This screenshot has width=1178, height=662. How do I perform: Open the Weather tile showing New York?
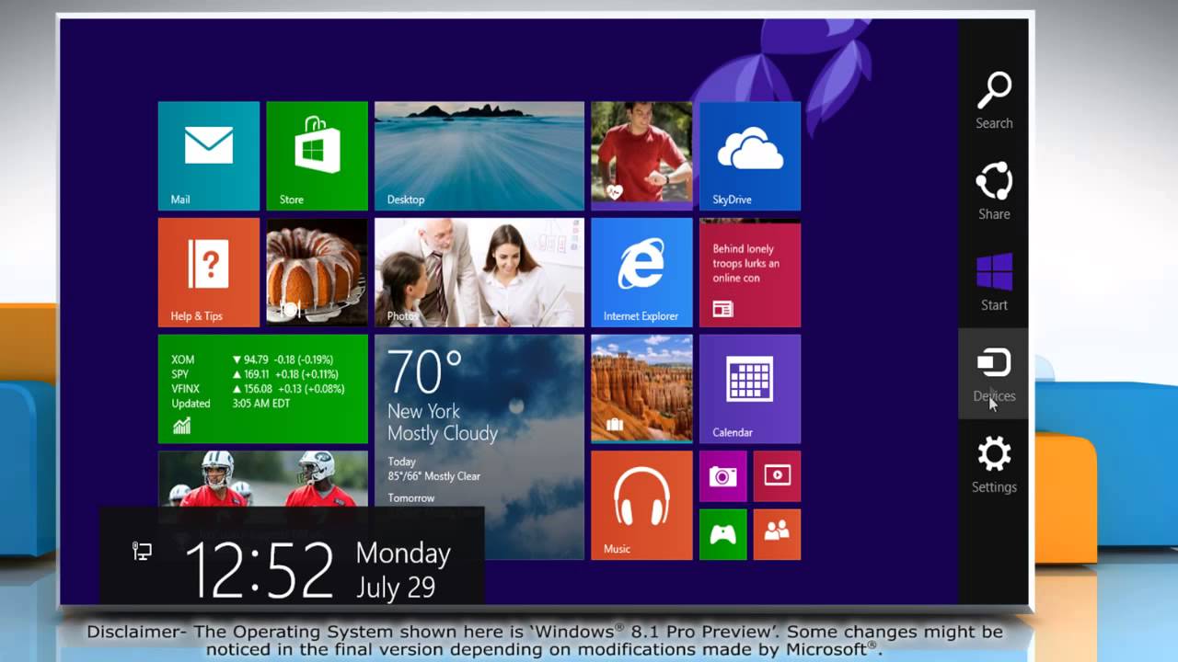(479, 447)
